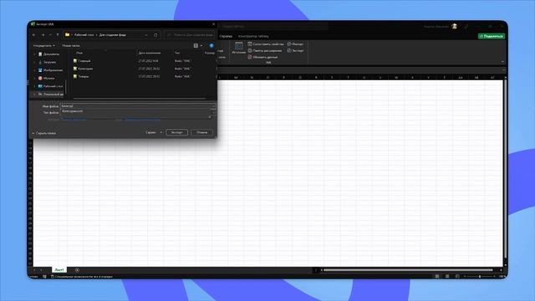Viewport: 535px width, 301px height.
Task: Open the Конструктор таблиц ribbon tab
Action: [x=253, y=36]
